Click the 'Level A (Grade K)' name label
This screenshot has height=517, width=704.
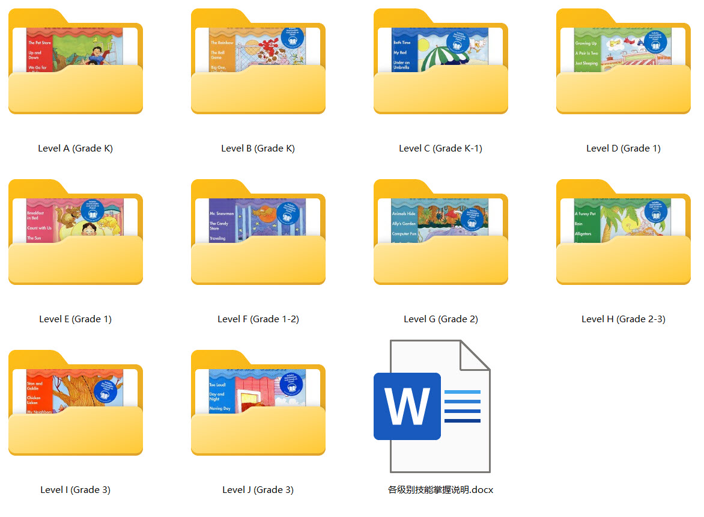pyautogui.click(x=76, y=148)
